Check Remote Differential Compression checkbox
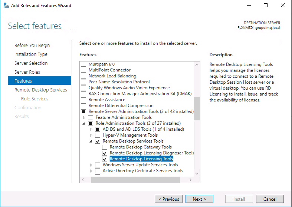Screen dimensions: 292x207 [83, 106]
